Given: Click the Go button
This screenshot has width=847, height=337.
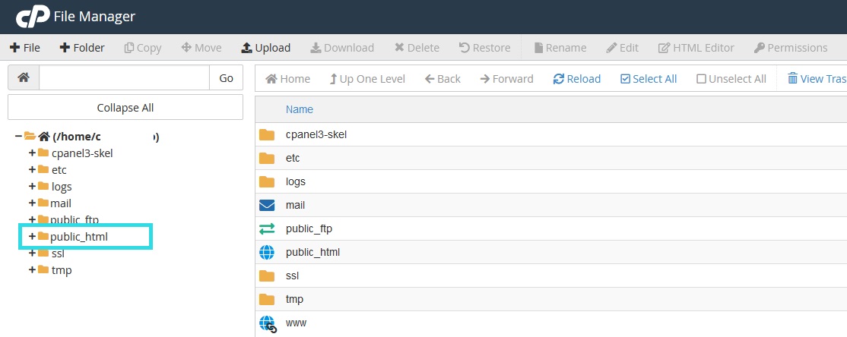Looking at the screenshot, I should click(x=227, y=77).
